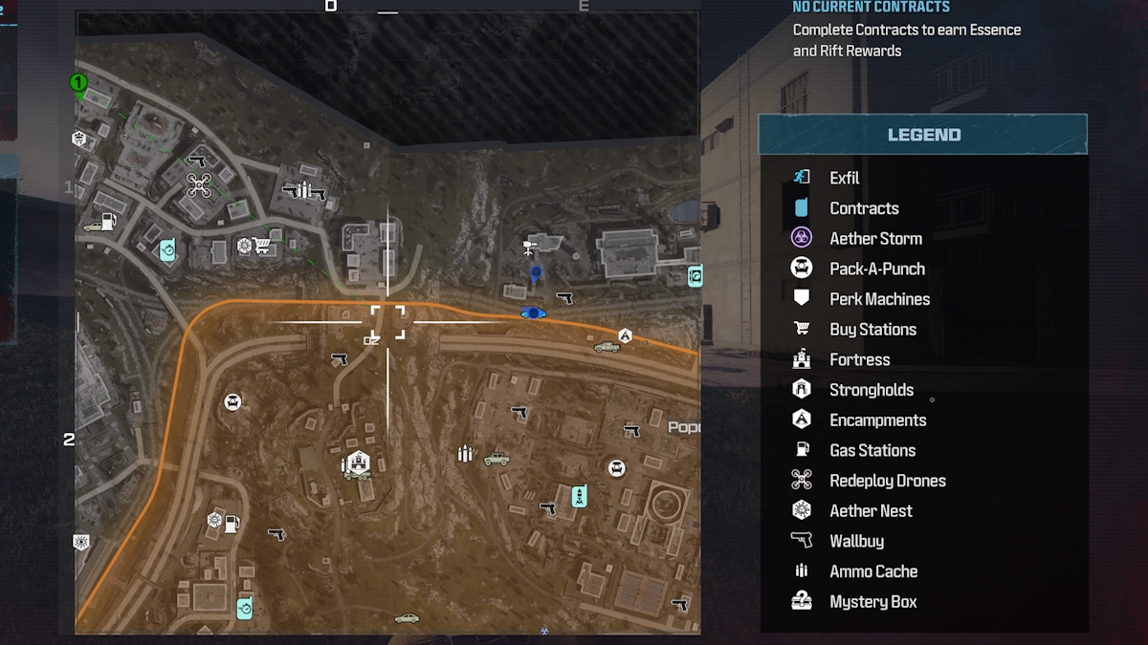Click the center map crosshair reticle

coord(387,322)
